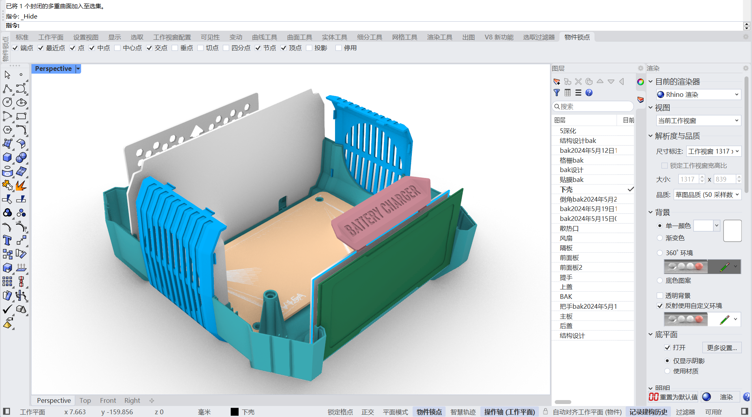Image resolution: width=752 pixels, height=417 pixels.
Task: Click the black 下壳 layer color swatch in status bar
Action: tap(235, 412)
